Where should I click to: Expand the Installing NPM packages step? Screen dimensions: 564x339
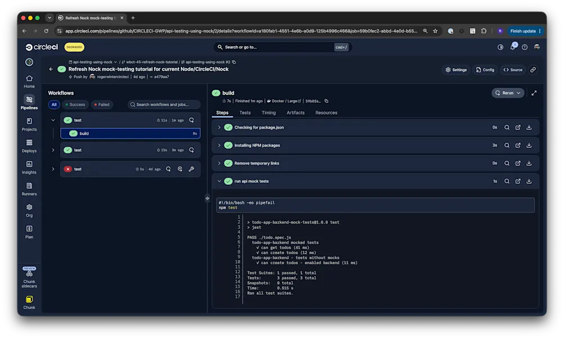pyautogui.click(x=219, y=145)
